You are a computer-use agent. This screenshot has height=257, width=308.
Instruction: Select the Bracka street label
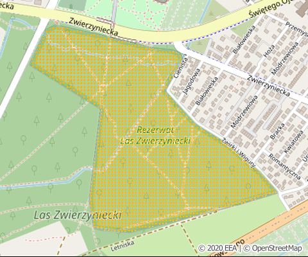(277, 131)
